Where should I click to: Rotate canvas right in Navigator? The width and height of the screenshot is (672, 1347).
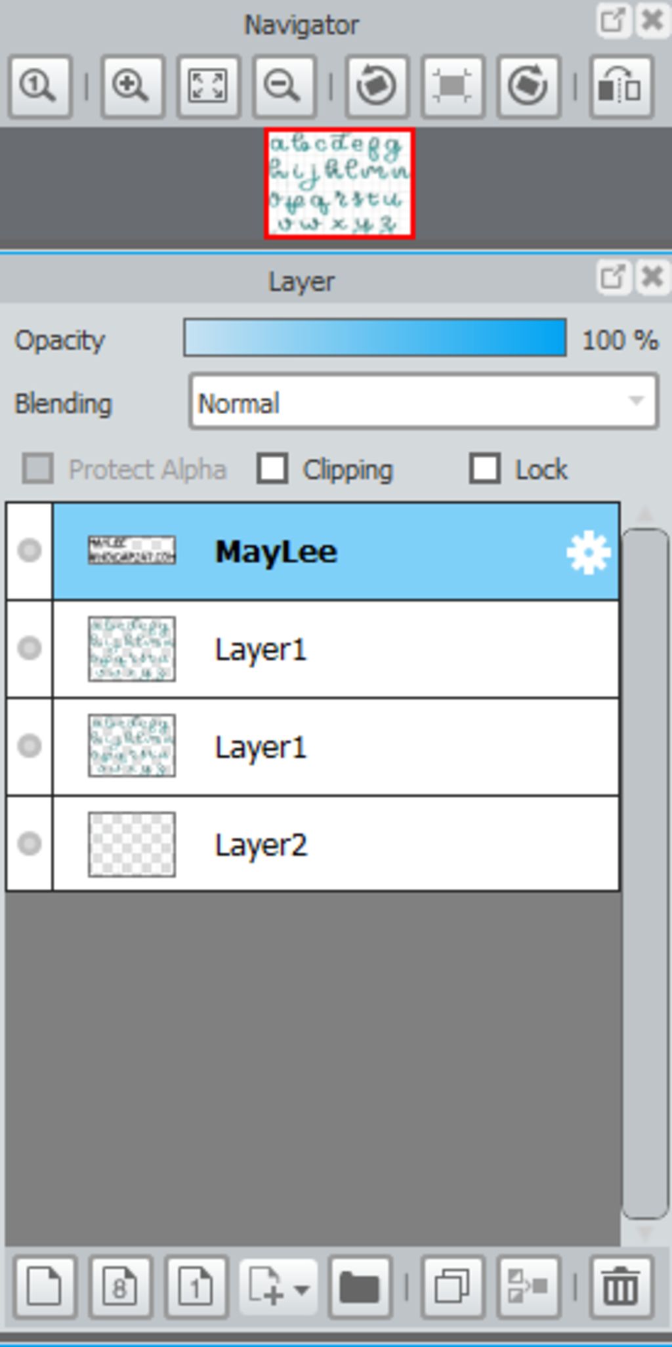click(x=529, y=87)
